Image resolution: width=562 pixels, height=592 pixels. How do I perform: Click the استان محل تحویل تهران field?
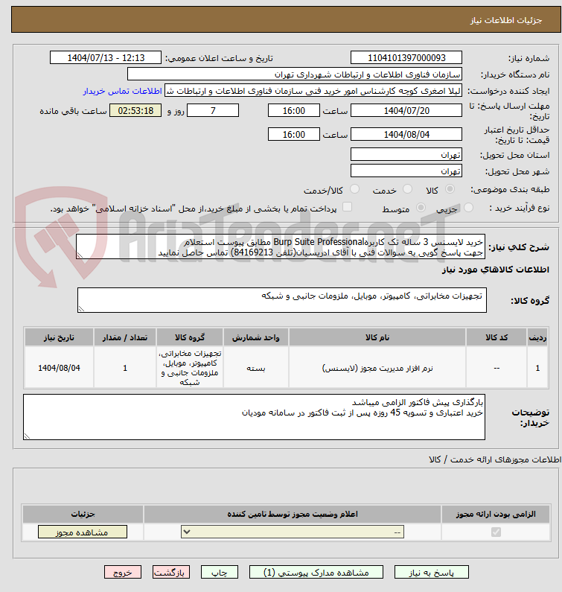coord(406,154)
